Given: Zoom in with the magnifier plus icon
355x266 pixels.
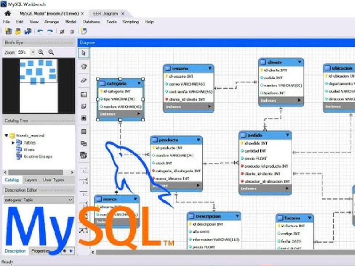Looking at the screenshot, I should 41,52.
